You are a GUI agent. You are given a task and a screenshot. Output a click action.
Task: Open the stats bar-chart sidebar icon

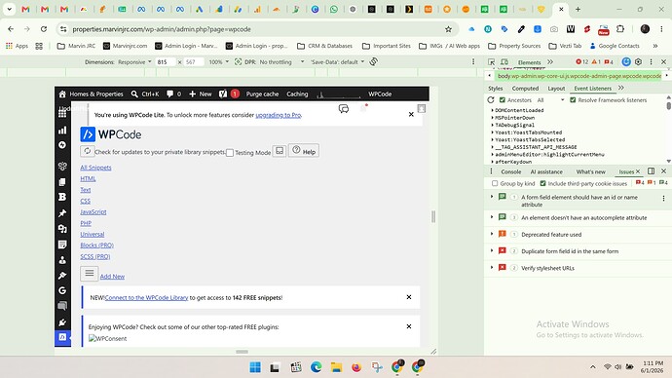point(62,131)
